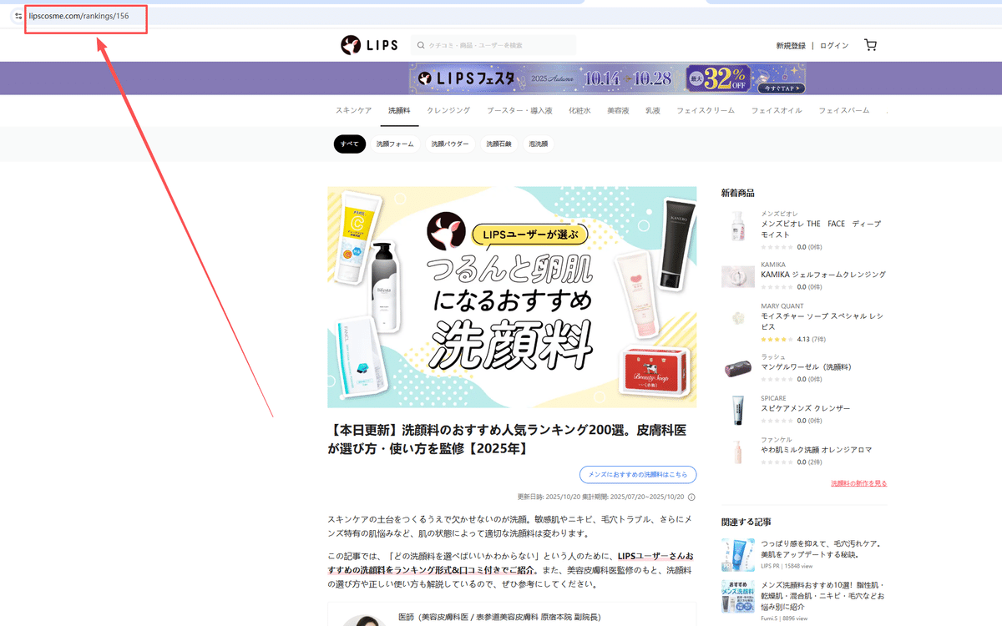Viewport: 1002px width, 626px height.
Task: Activate the すべて filter pill
Action: 349,143
